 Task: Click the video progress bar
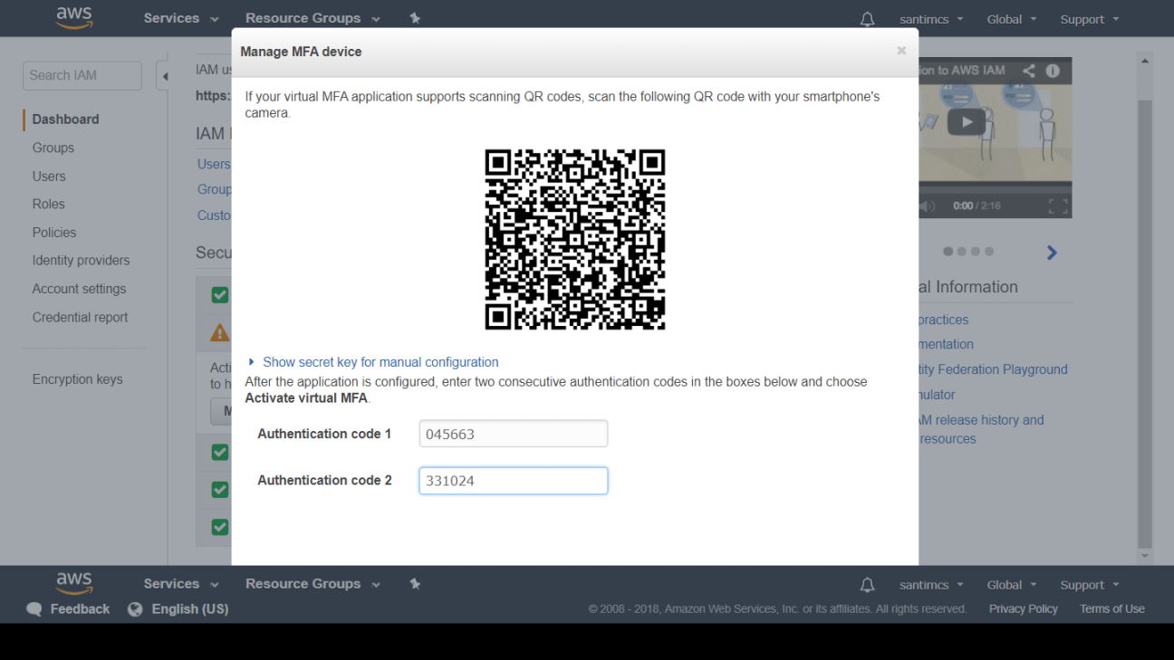tap(995, 190)
